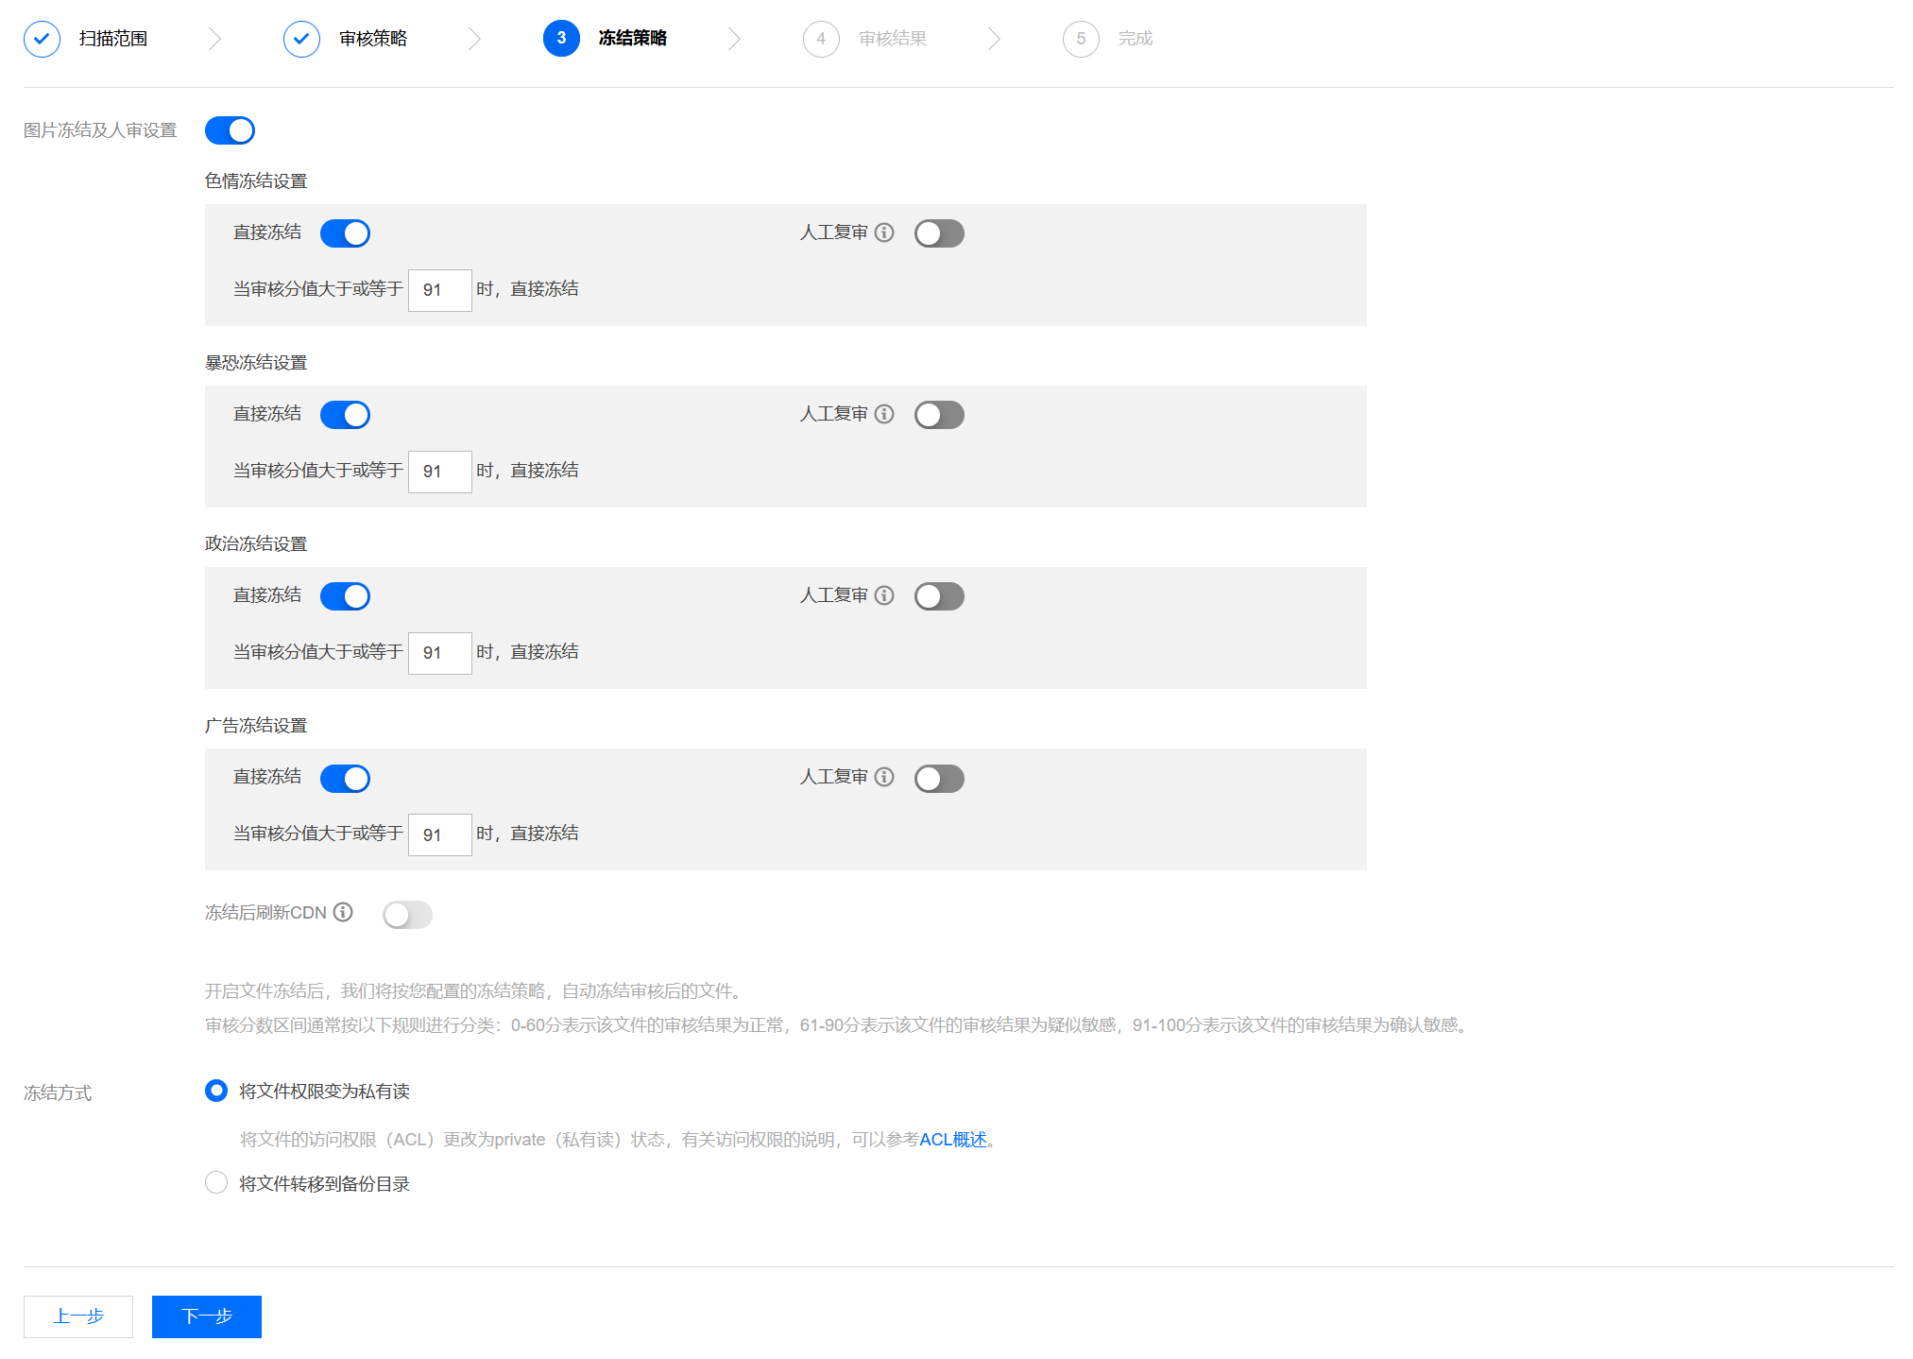1913x1359 pixels.
Task: Click the 上一步 button
Action: tap(78, 1316)
